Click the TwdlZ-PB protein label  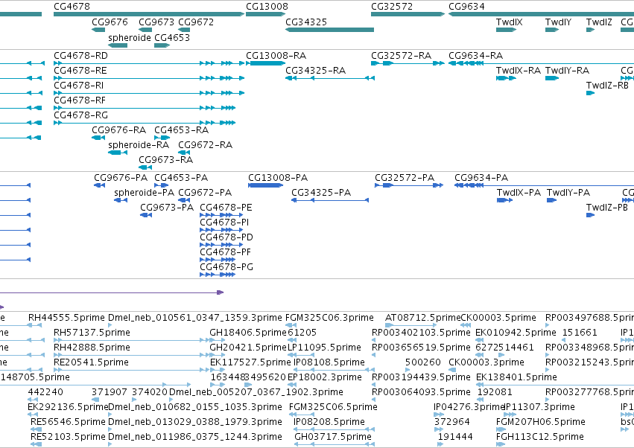607,208
